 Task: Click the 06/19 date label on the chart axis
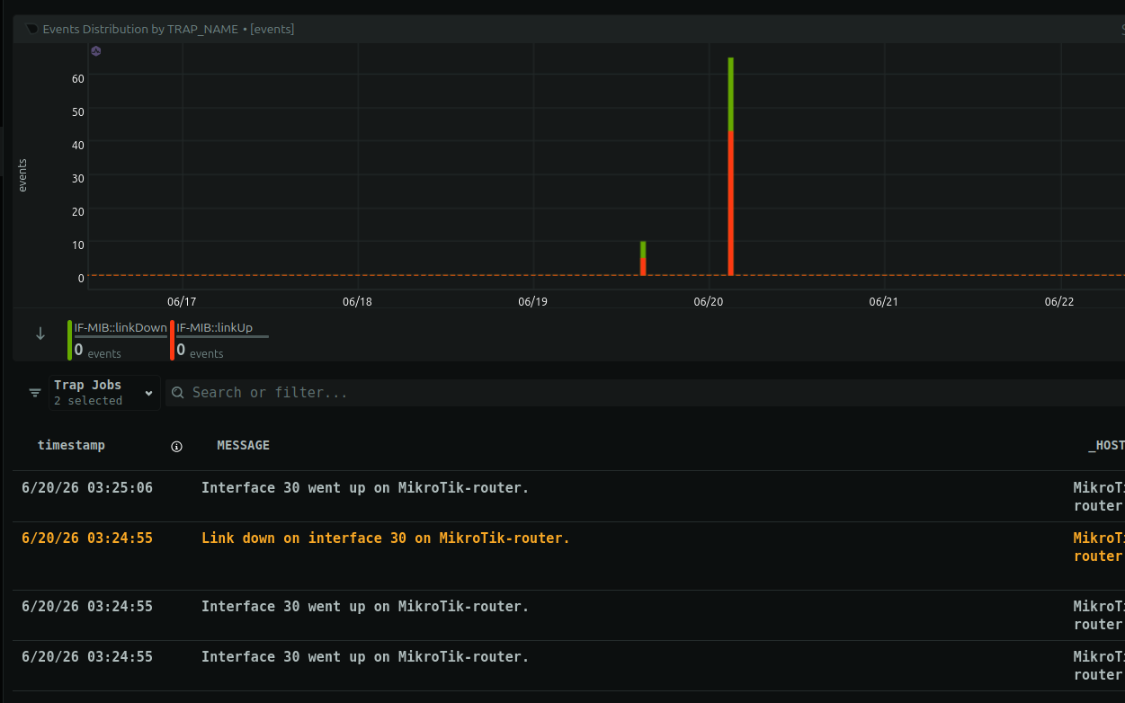tap(532, 302)
